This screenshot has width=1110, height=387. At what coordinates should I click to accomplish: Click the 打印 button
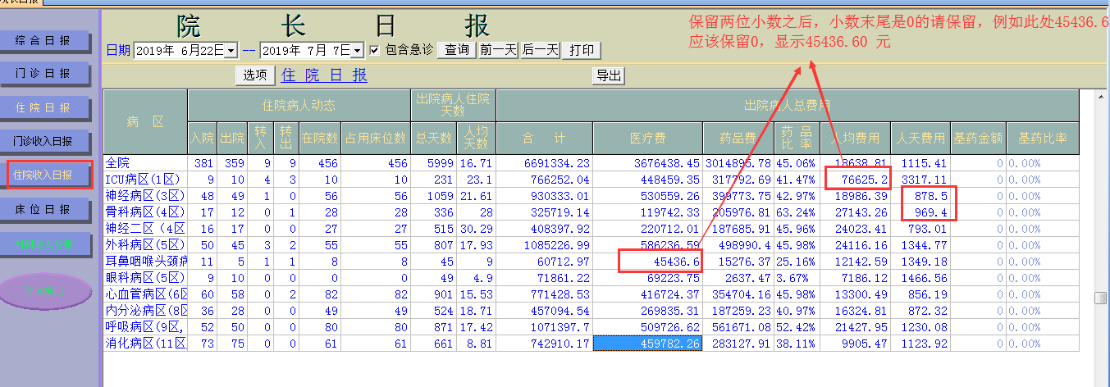(x=582, y=50)
